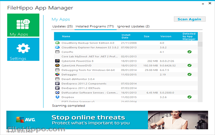Select the Dropbox program name
This screenshot has width=215, height=135.
click(68, 97)
